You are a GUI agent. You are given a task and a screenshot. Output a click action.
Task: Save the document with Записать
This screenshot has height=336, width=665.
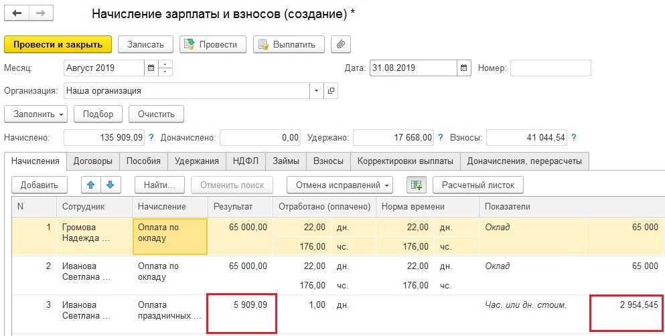pyautogui.click(x=145, y=44)
